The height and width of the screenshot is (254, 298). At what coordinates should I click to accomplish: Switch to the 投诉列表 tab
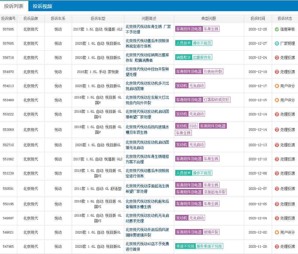(14, 6)
